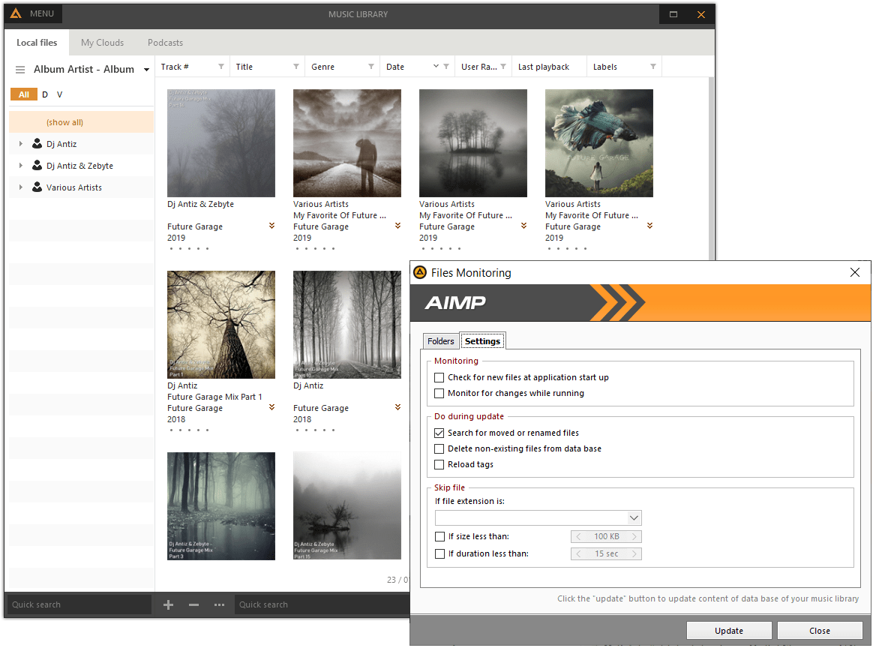The width and height of the screenshot is (885, 660).
Task: Click the plus icon to add files
Action: point(168,604)
